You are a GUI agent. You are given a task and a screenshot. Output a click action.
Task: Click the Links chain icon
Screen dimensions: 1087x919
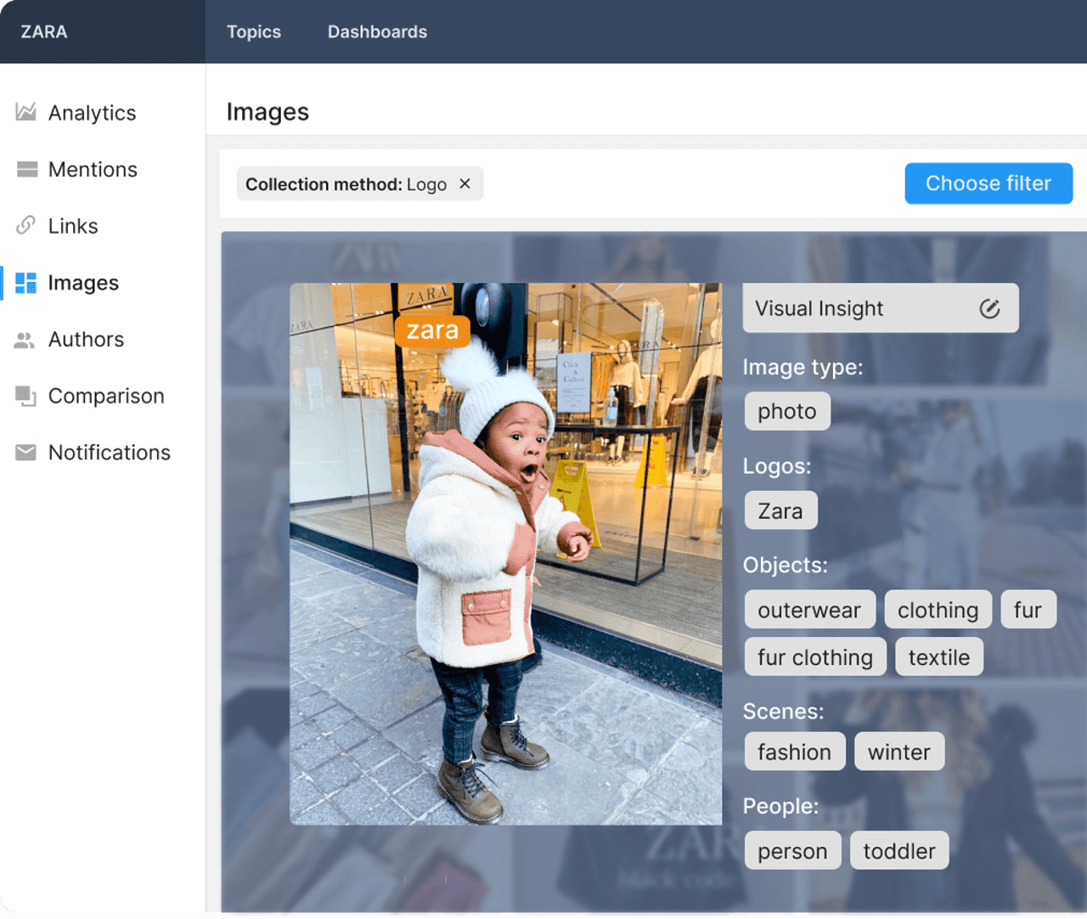[x=25, y=225]
